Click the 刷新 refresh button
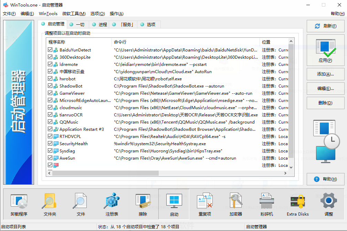The width and height of the screenshot is (347, 231). pos(325,26)
